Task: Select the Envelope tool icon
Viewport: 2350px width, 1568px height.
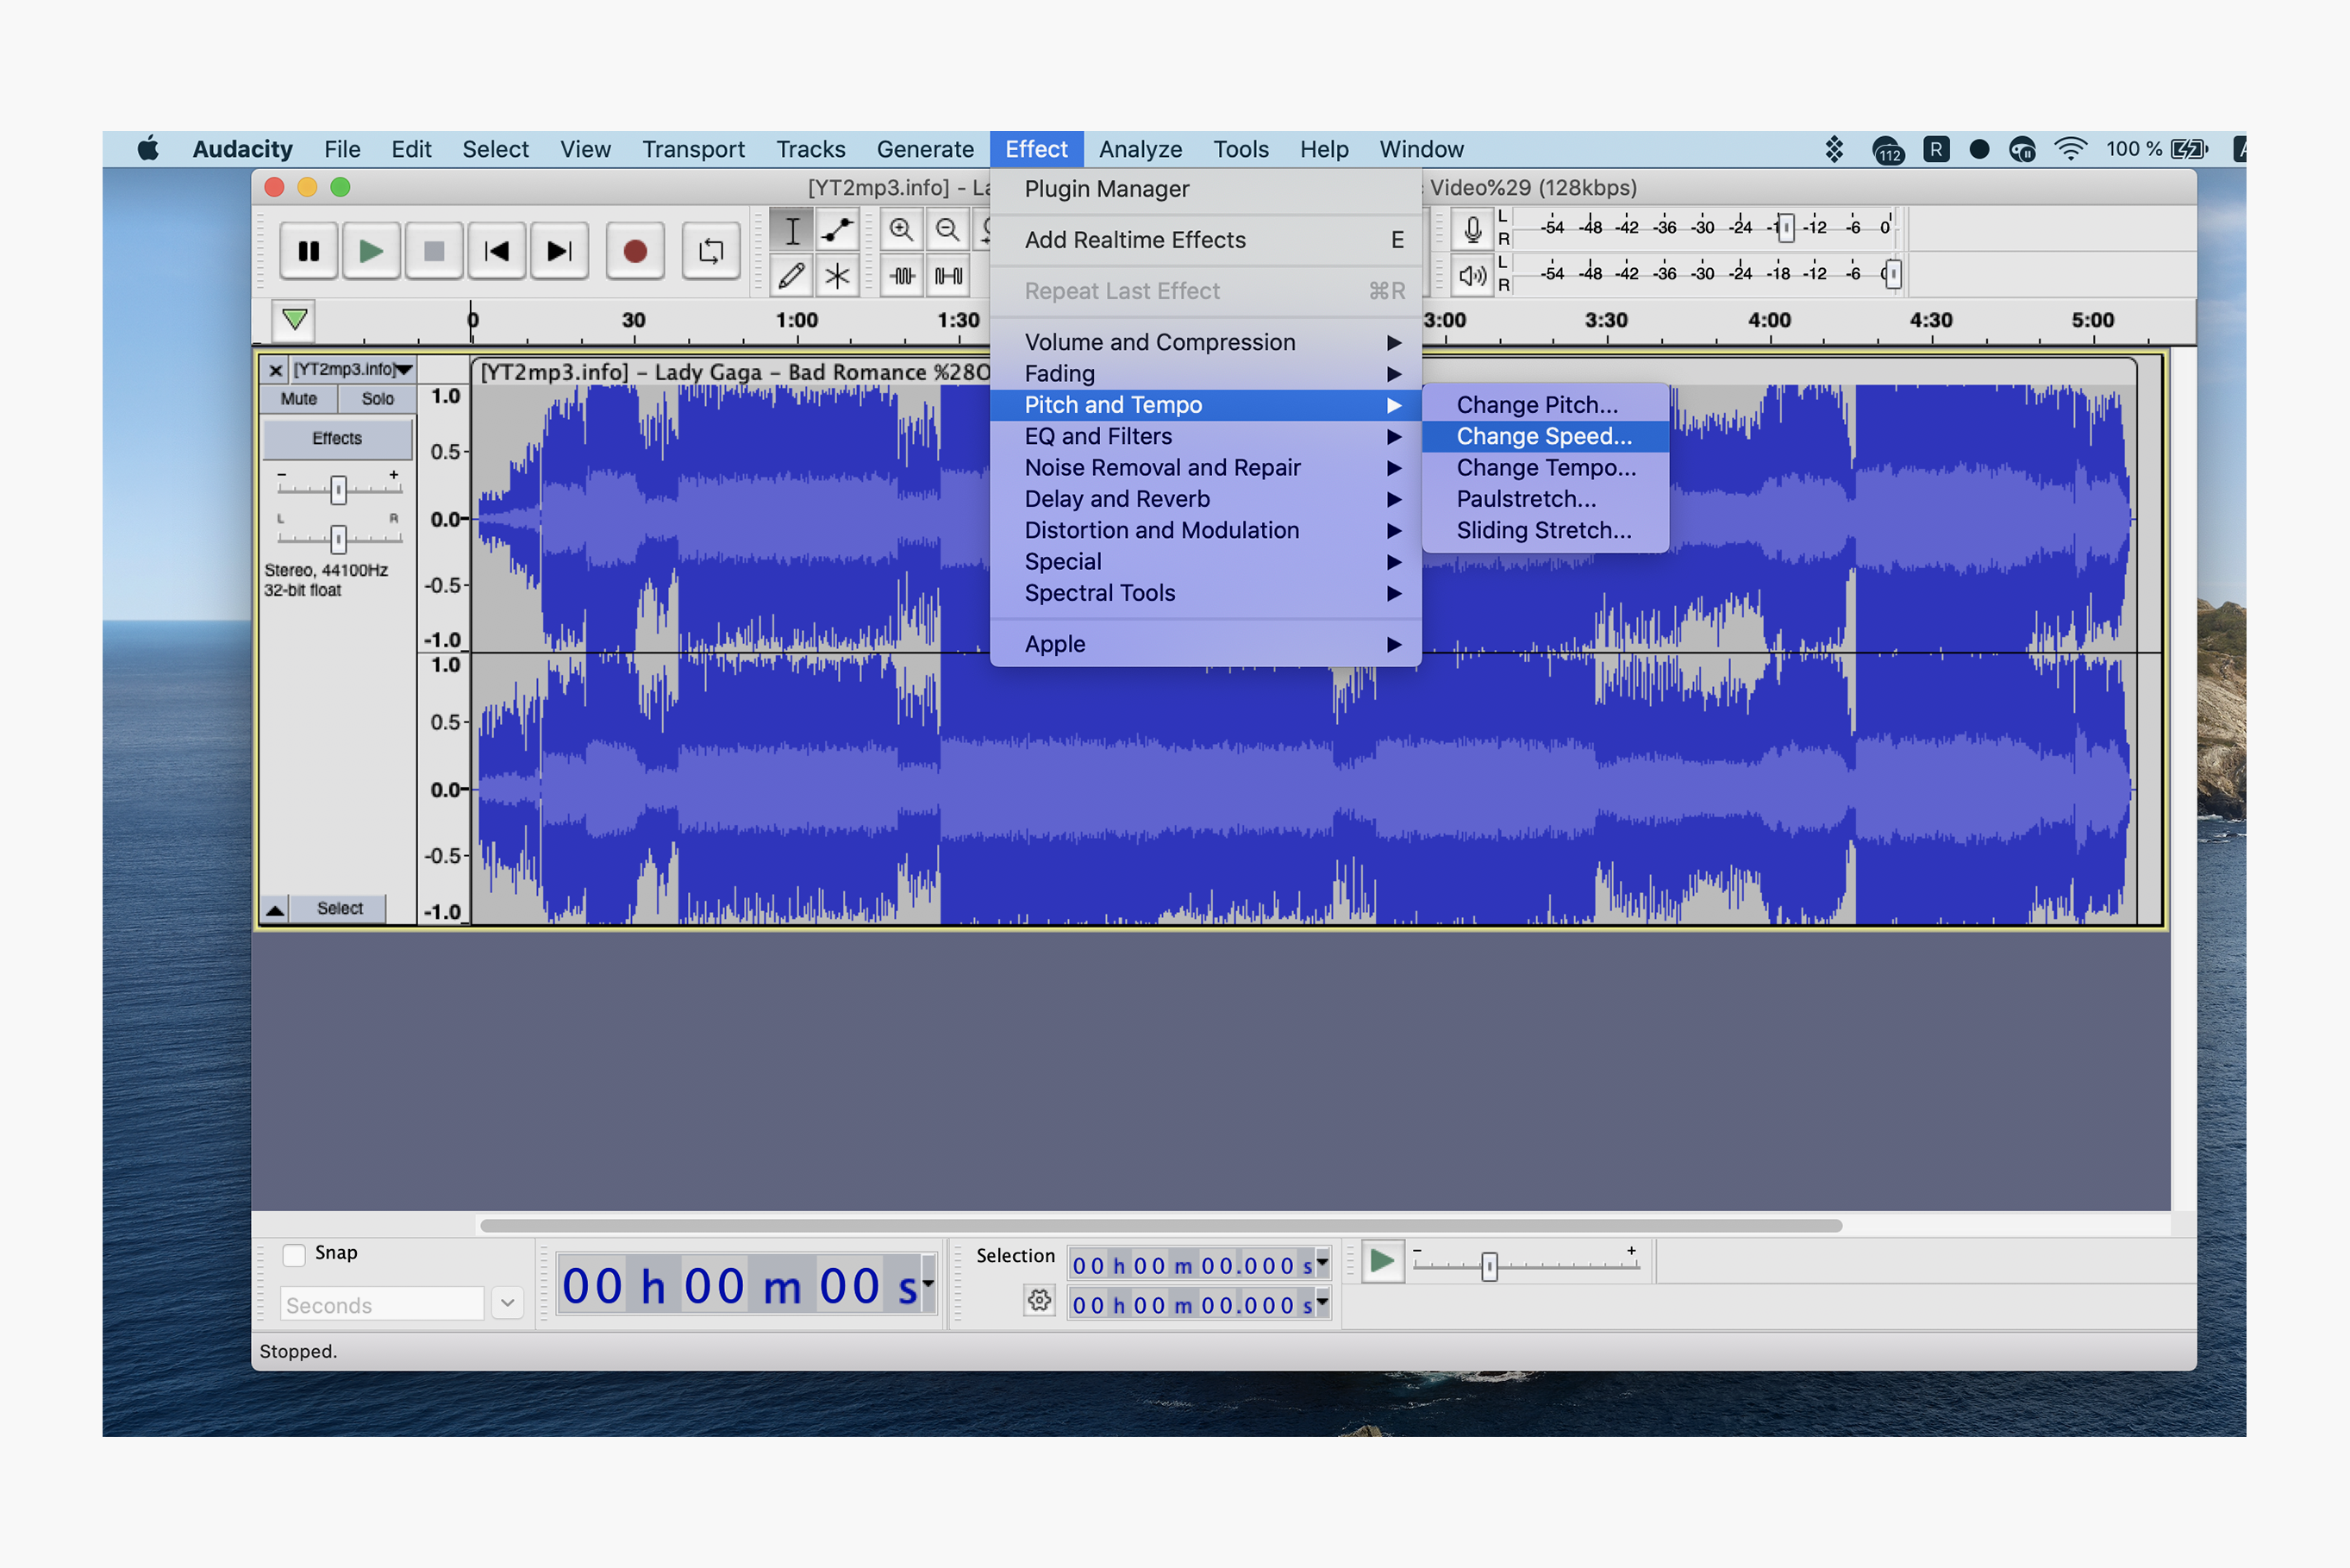Action: [x=836, y=229]
